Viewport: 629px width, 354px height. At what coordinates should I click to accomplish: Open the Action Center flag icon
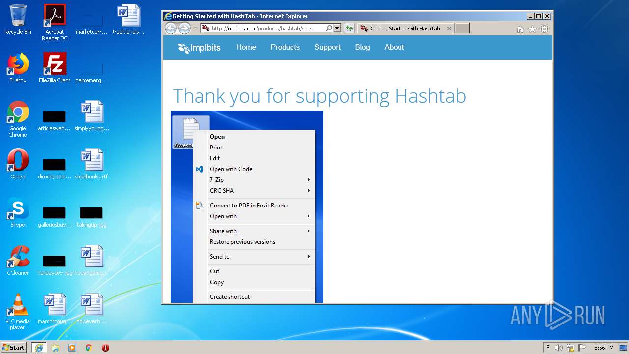tap(582, 348)
